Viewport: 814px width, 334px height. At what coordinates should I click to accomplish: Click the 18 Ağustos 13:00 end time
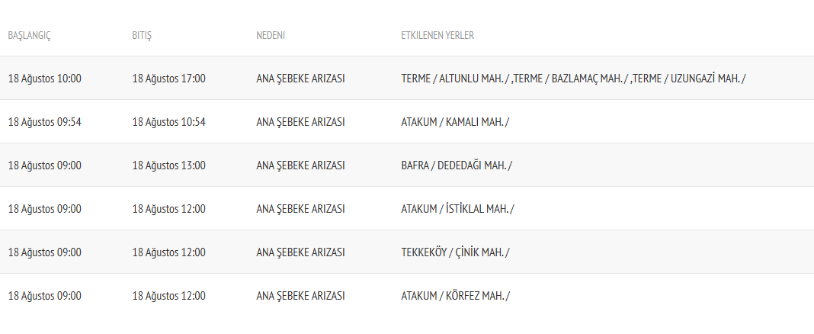point(168,165)
